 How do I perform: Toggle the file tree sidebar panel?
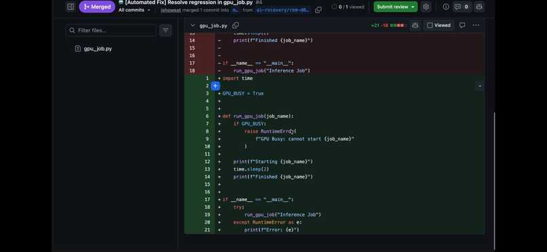(71, 7)
